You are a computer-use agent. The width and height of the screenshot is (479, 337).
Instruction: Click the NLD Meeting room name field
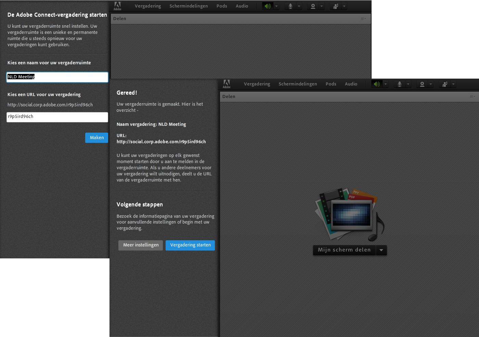pos(57,77)
